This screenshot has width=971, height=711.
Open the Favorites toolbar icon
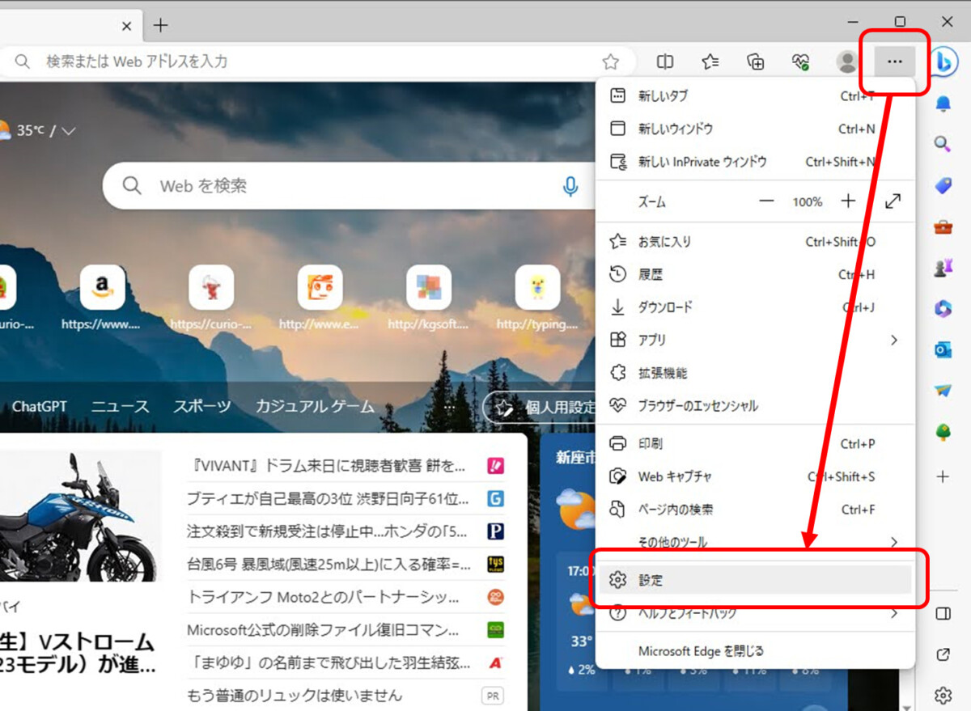[x=710, y=61]
